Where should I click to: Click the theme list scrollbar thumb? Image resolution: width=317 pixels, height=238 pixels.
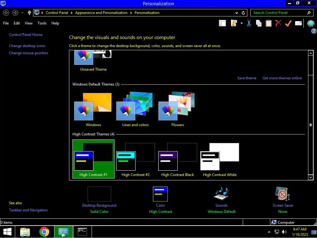(310, 125)
